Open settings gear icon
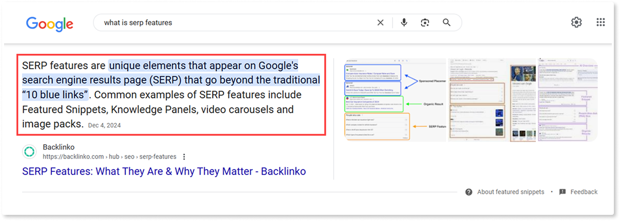Viewport: 620px width, 221px height. pyautogui.click(x=576, y=22)
